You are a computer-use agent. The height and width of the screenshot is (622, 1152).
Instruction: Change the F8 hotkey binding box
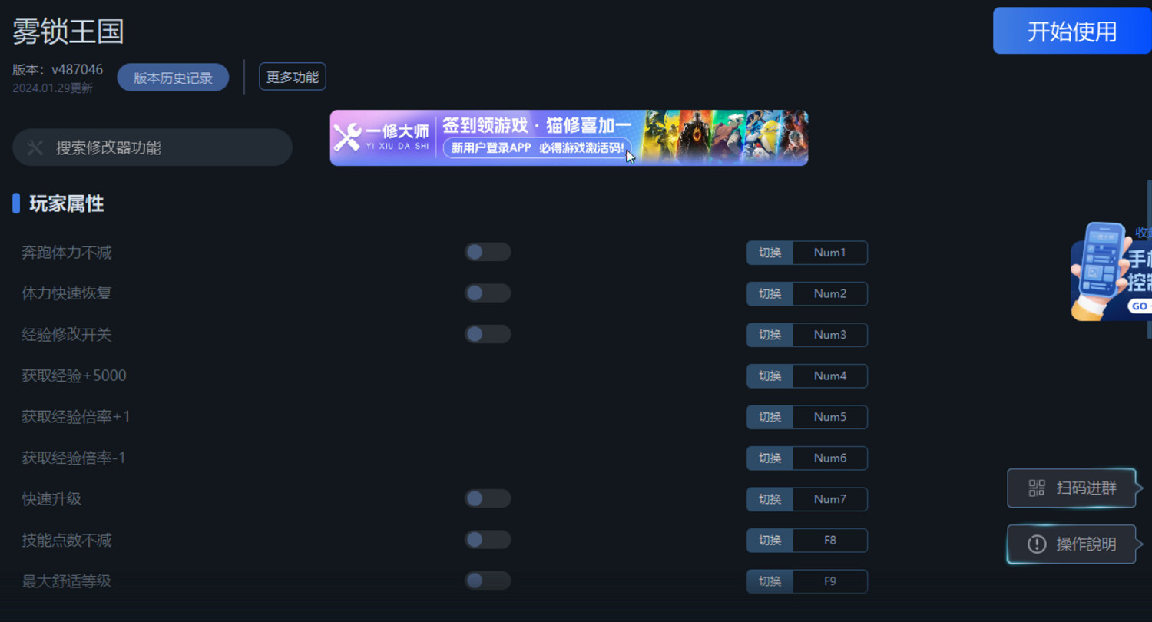tap(830, 540)
